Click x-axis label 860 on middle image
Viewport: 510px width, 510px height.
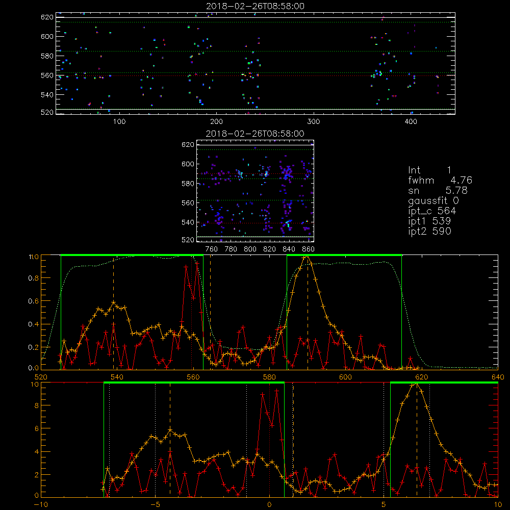[309, 249]
